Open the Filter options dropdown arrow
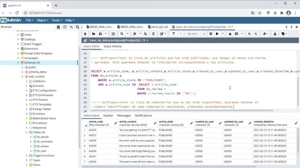Image resolution: width=300 pixels, height=168 pixels. point(180,34)
